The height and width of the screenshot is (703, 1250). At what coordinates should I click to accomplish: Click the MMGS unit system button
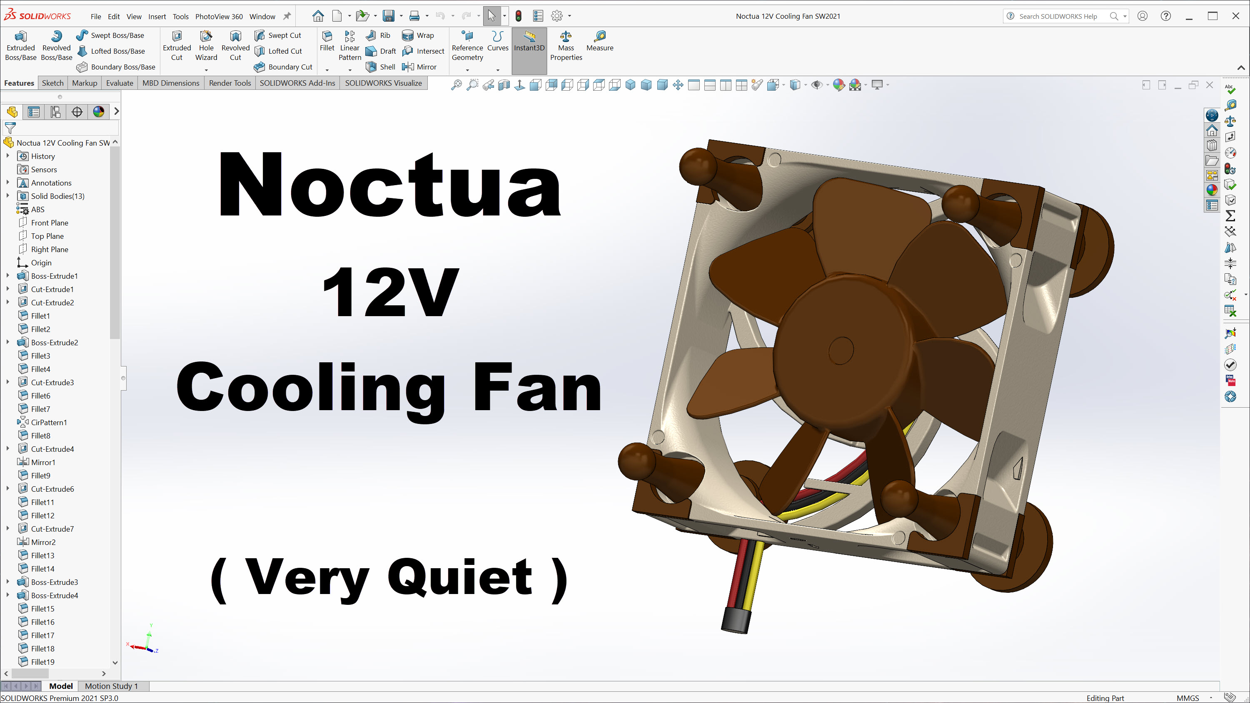coord(1188,698)
